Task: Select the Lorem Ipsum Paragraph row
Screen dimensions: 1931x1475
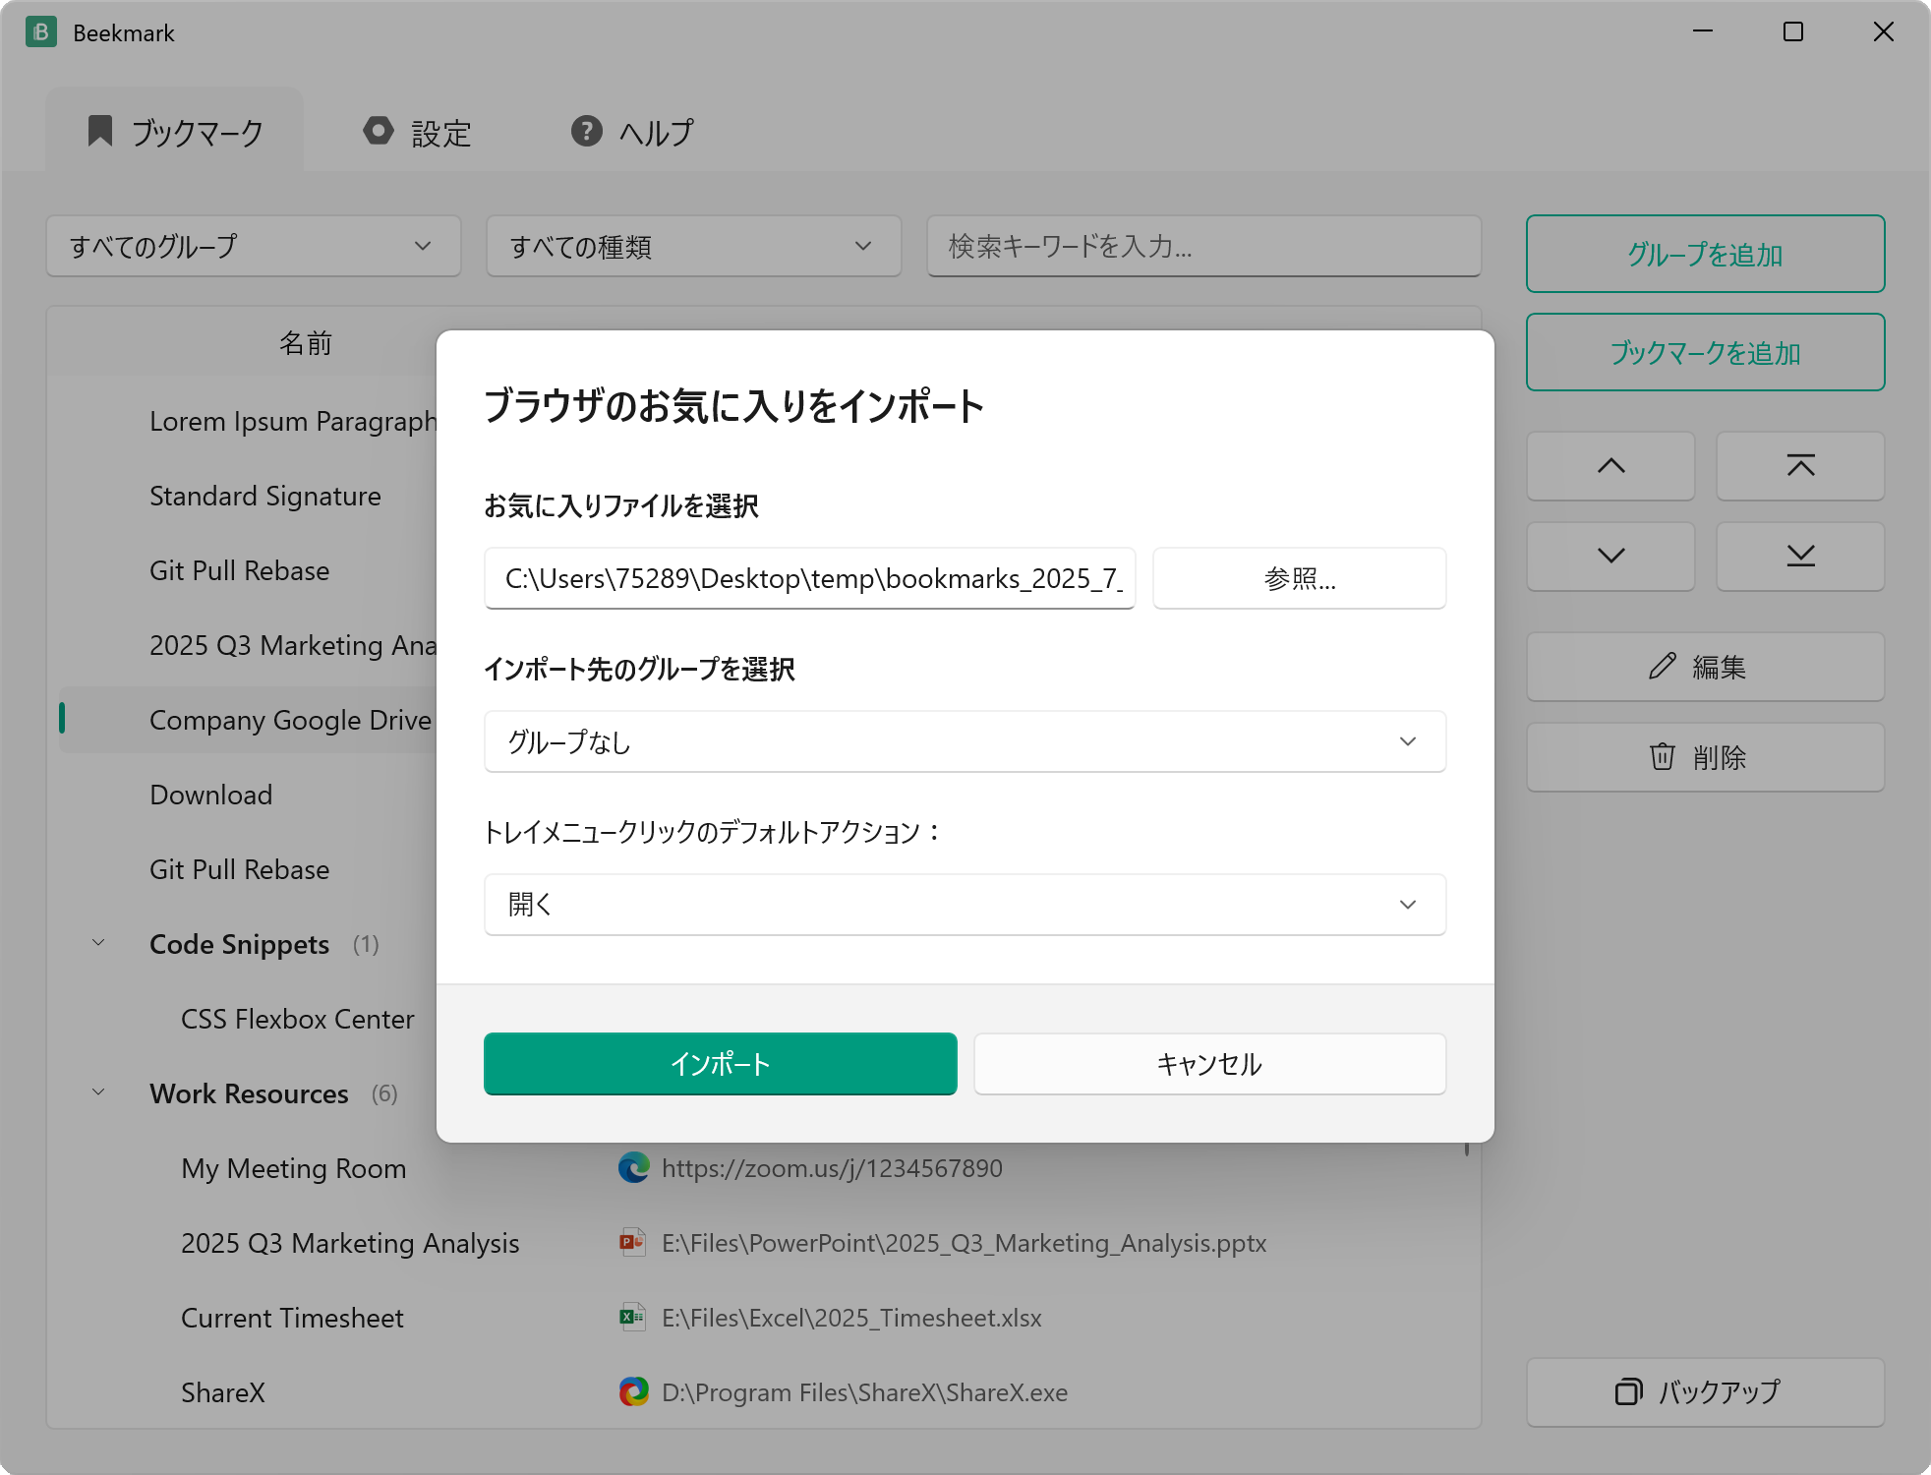Action: 248,421
